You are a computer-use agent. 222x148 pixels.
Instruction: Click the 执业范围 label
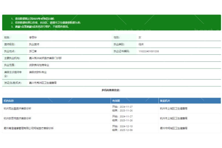[10, 65]
